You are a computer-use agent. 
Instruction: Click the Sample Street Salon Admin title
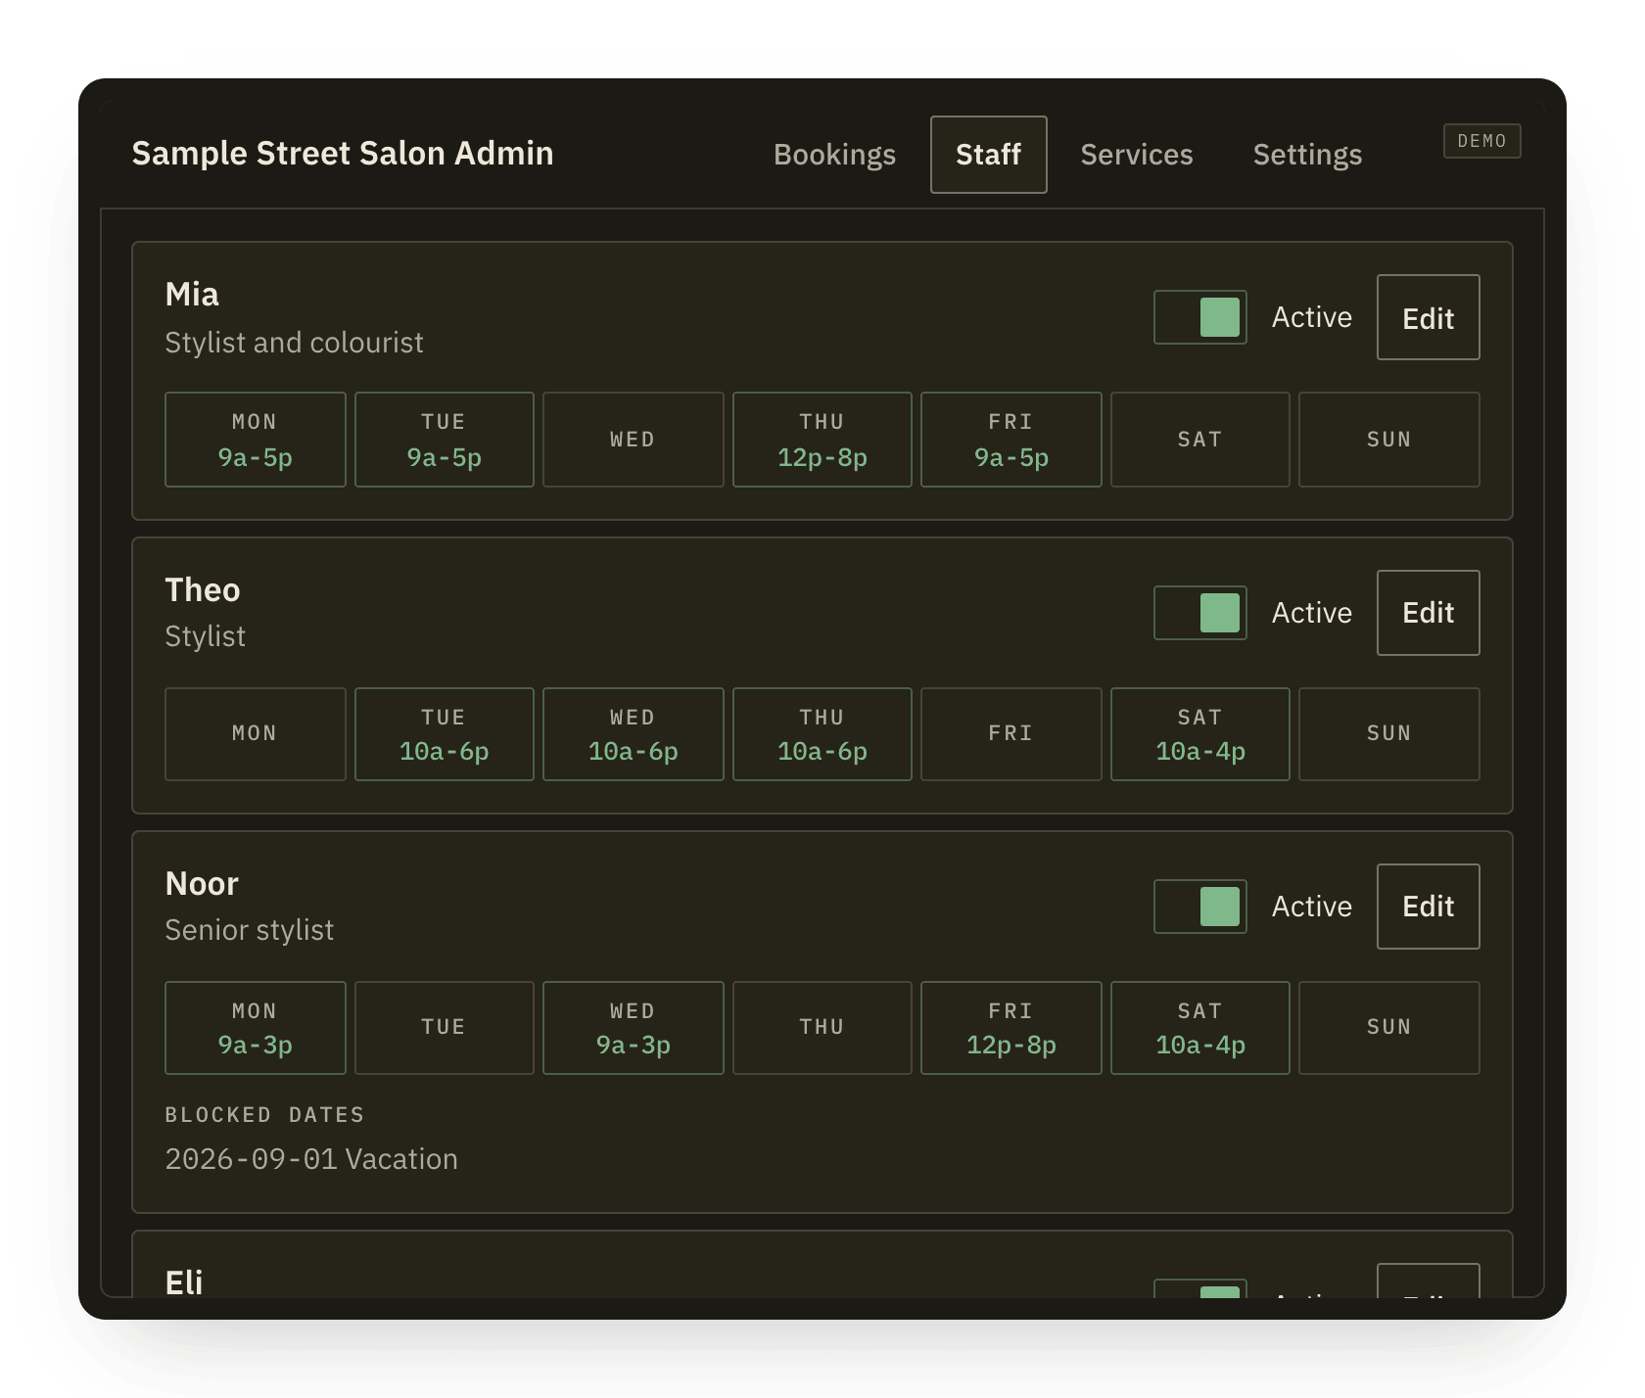click(x=343, y=154)
